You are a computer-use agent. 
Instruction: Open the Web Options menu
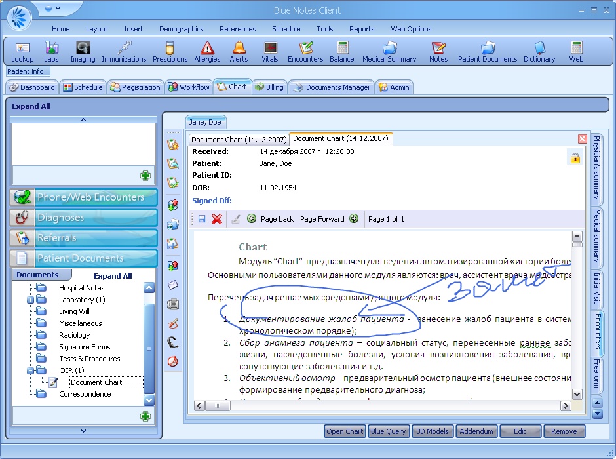click(x=411, y=29)
